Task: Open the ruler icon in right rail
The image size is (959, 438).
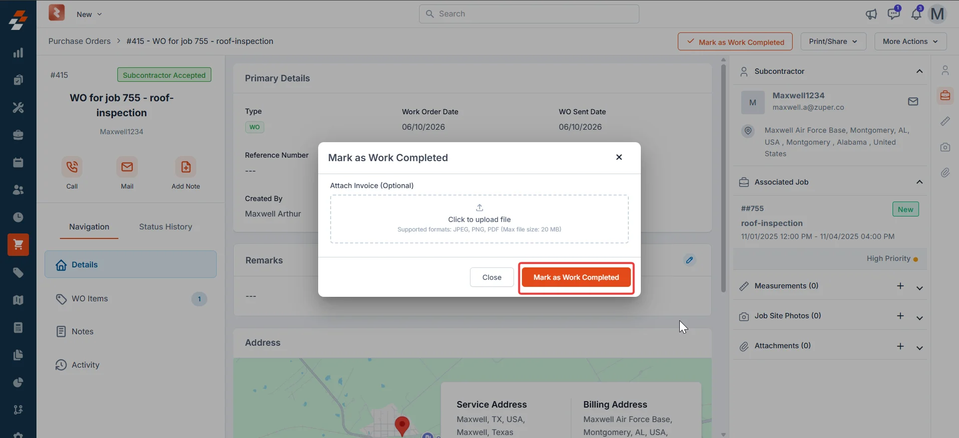Action: (x=945, y=121)
